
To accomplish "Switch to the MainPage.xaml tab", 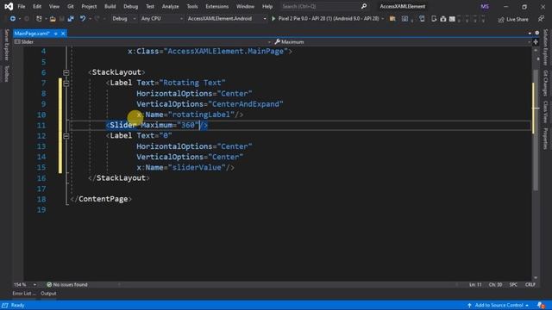I will coord(33,34).
